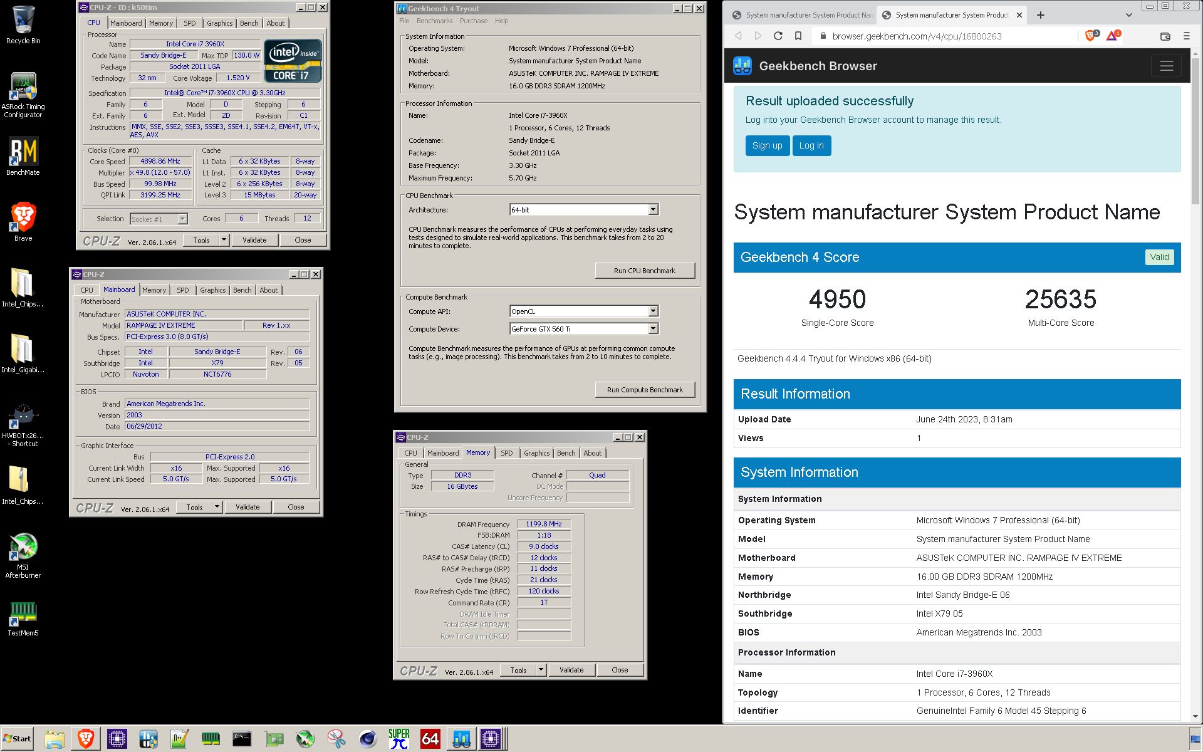Bookmark the current Geekbench result page
Image resolution: width=1203 pixels, height=752 pixels.
pos(798,36)
